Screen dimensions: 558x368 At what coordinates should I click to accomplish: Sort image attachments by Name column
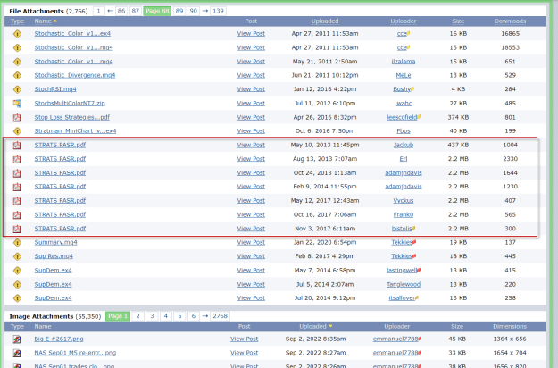click(43, 326)
